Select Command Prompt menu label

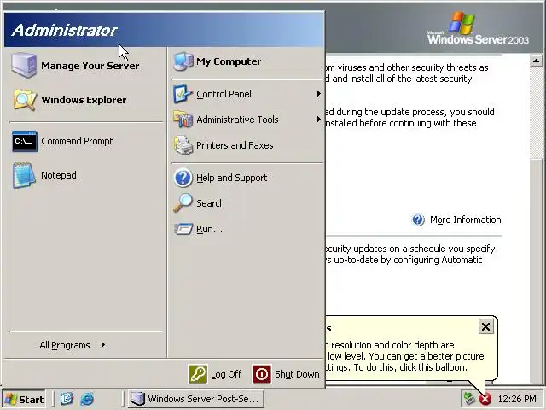[x=77, y=141]
